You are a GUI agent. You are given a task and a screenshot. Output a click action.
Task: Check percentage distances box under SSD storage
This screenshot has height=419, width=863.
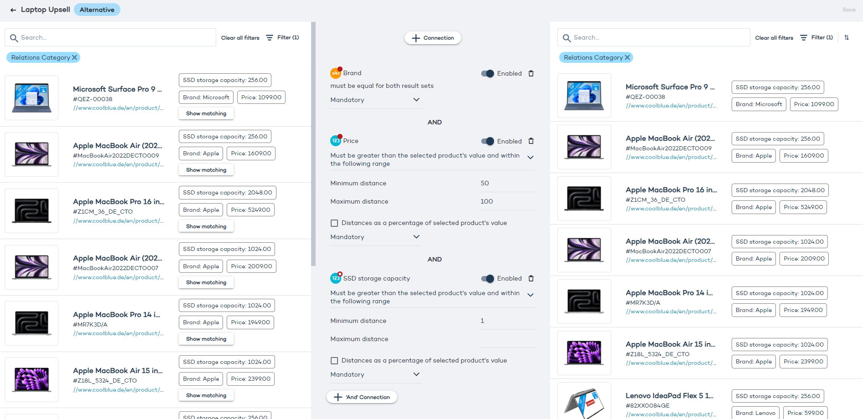point(334,361)
